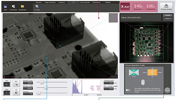Click the Mouse Operation Guide title
Image resolution: width=176 pixels, height=100 pixels.
[135, 65]
